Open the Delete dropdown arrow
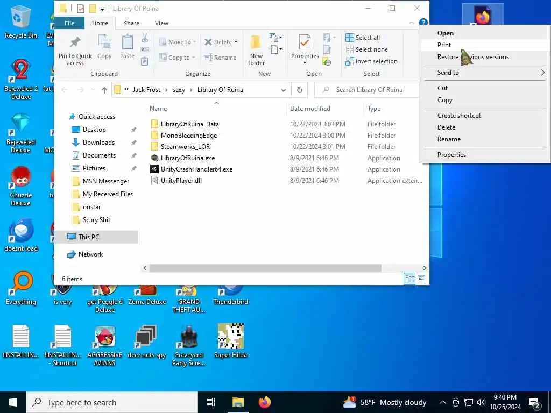 point(236,42)
